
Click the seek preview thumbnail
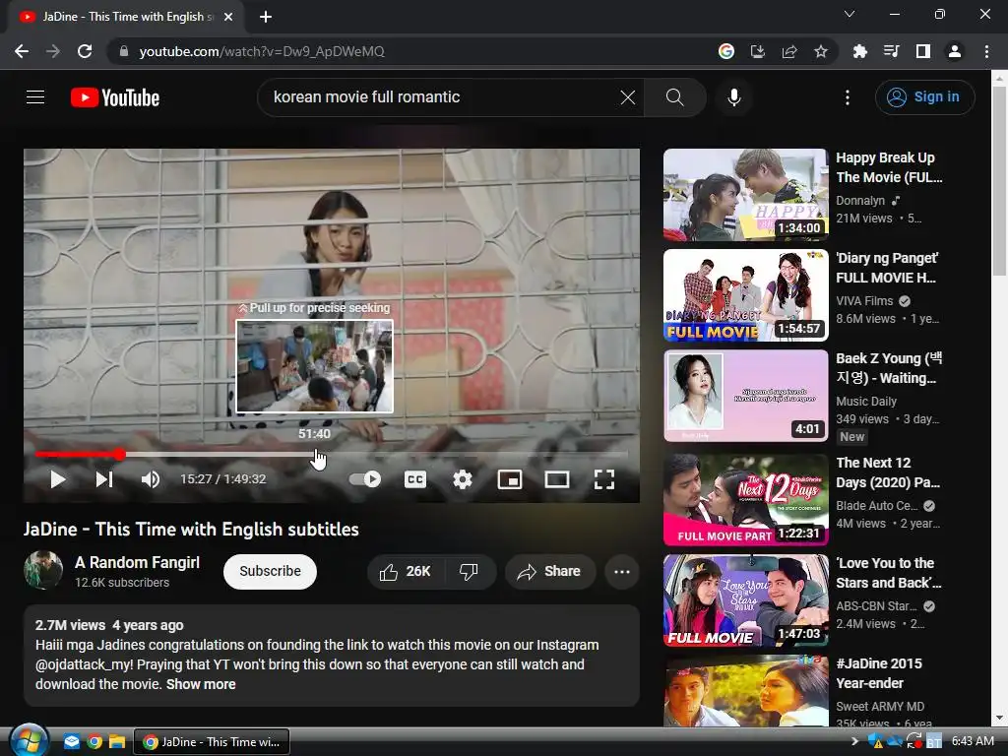coord(314,366)
